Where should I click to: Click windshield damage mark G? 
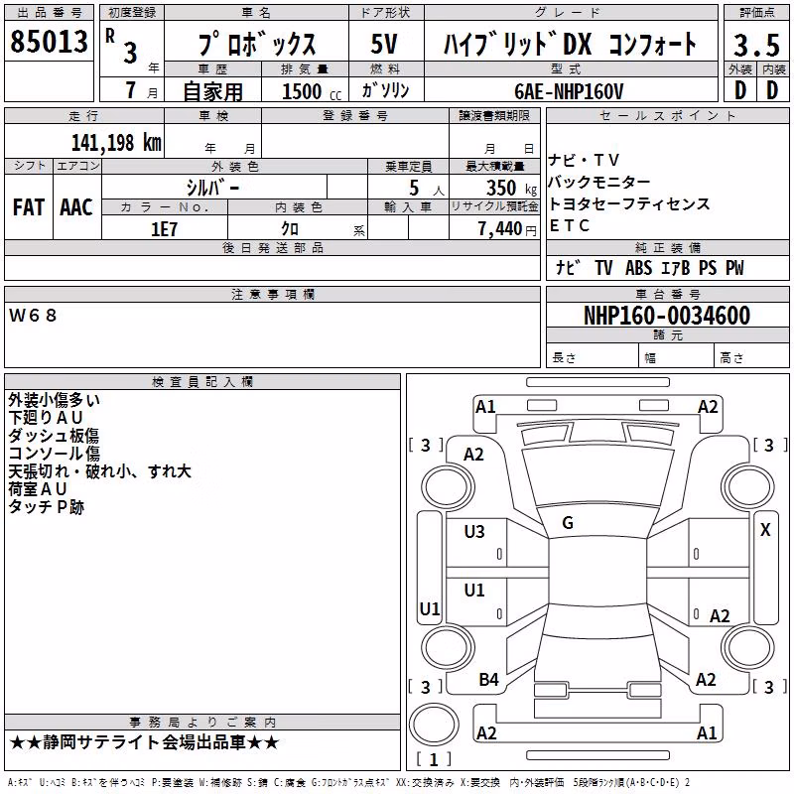567,522
